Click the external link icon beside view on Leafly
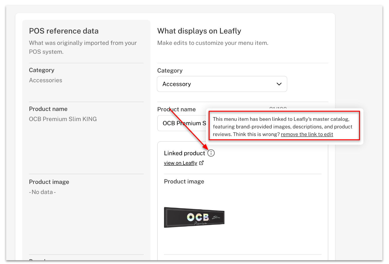Viewport: 389px width, 264px height. tap(201, 163)
